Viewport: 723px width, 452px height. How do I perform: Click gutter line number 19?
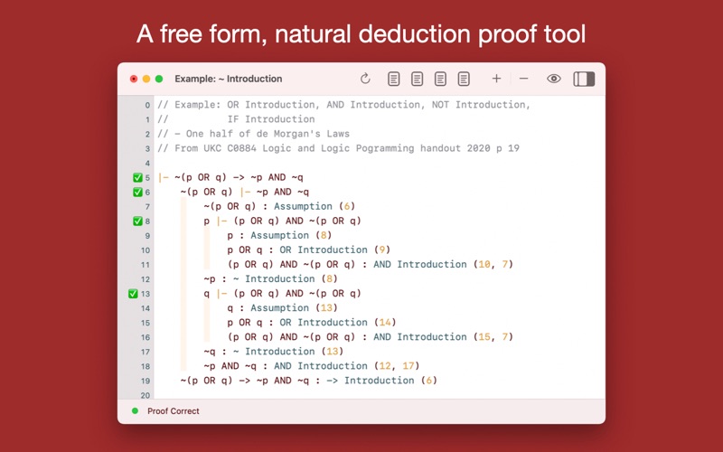[146, 381]
